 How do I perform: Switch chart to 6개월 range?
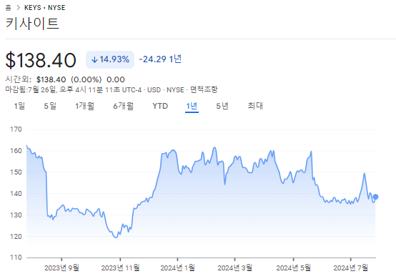click(x=123, y=106)
